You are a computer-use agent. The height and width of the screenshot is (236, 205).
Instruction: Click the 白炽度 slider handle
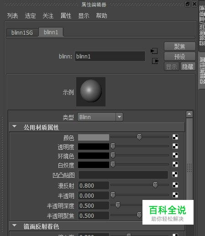click(113, 164)
